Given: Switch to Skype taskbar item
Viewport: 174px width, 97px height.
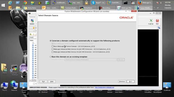Looking at the screenshot, I should (98, 3).
